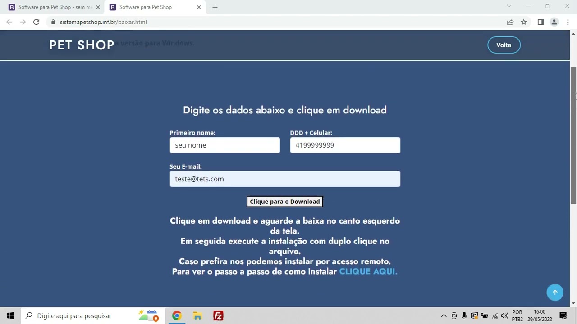
Task: Focus the DDD + Celular field
Action: click(345, 145)
